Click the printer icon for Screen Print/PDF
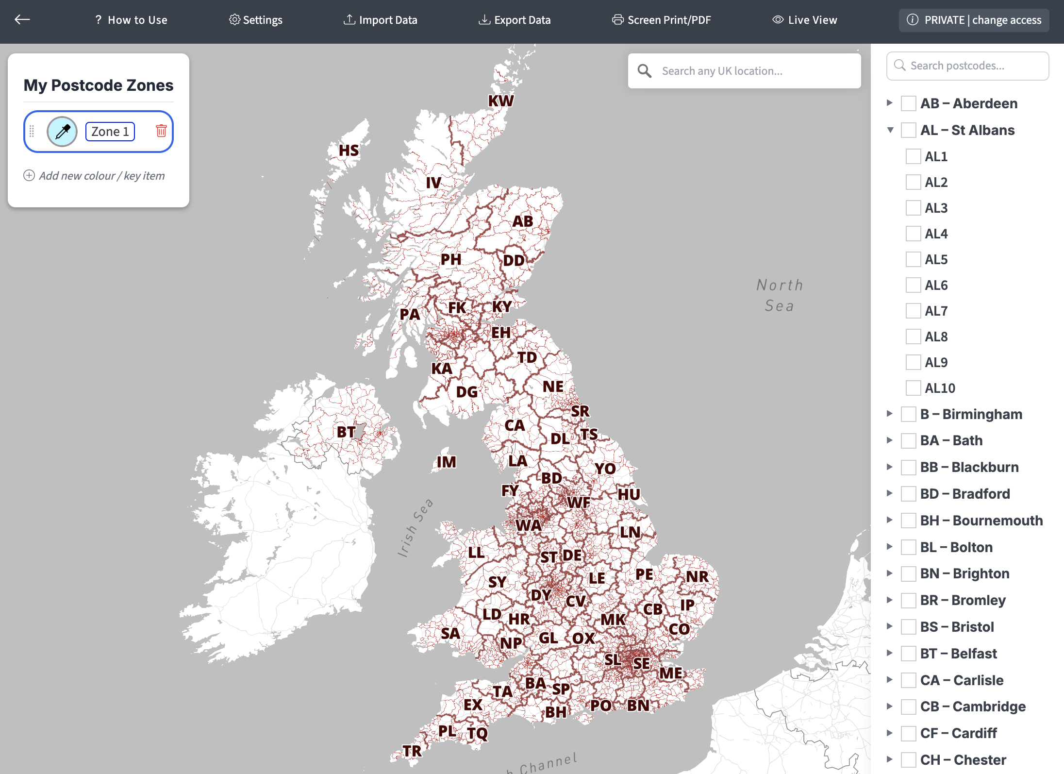Image resolution: width=1064 pixels, height=774 pixels. point(617,20)
